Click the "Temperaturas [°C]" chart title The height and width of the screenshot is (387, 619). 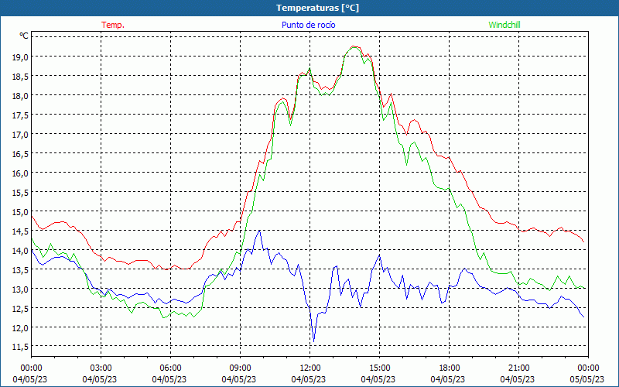click(x=317, y=8)
